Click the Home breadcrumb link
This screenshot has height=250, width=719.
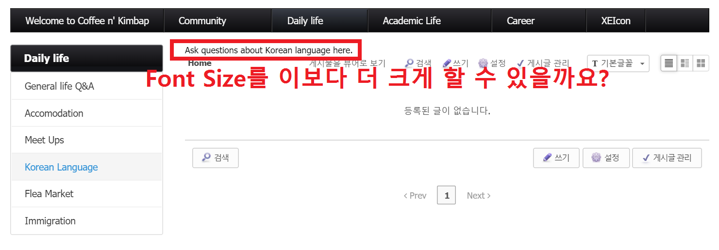200,63
